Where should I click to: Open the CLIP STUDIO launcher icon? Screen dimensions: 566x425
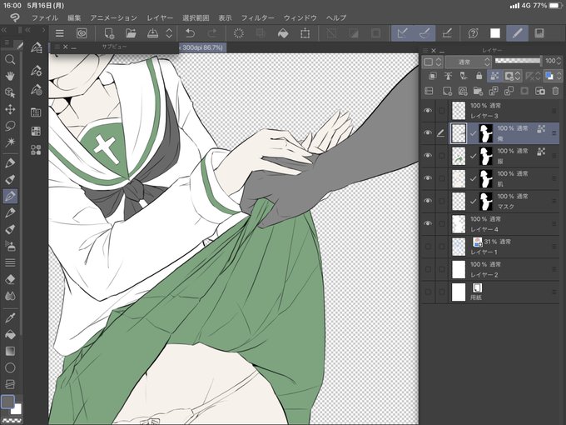[x=82, y=33]
